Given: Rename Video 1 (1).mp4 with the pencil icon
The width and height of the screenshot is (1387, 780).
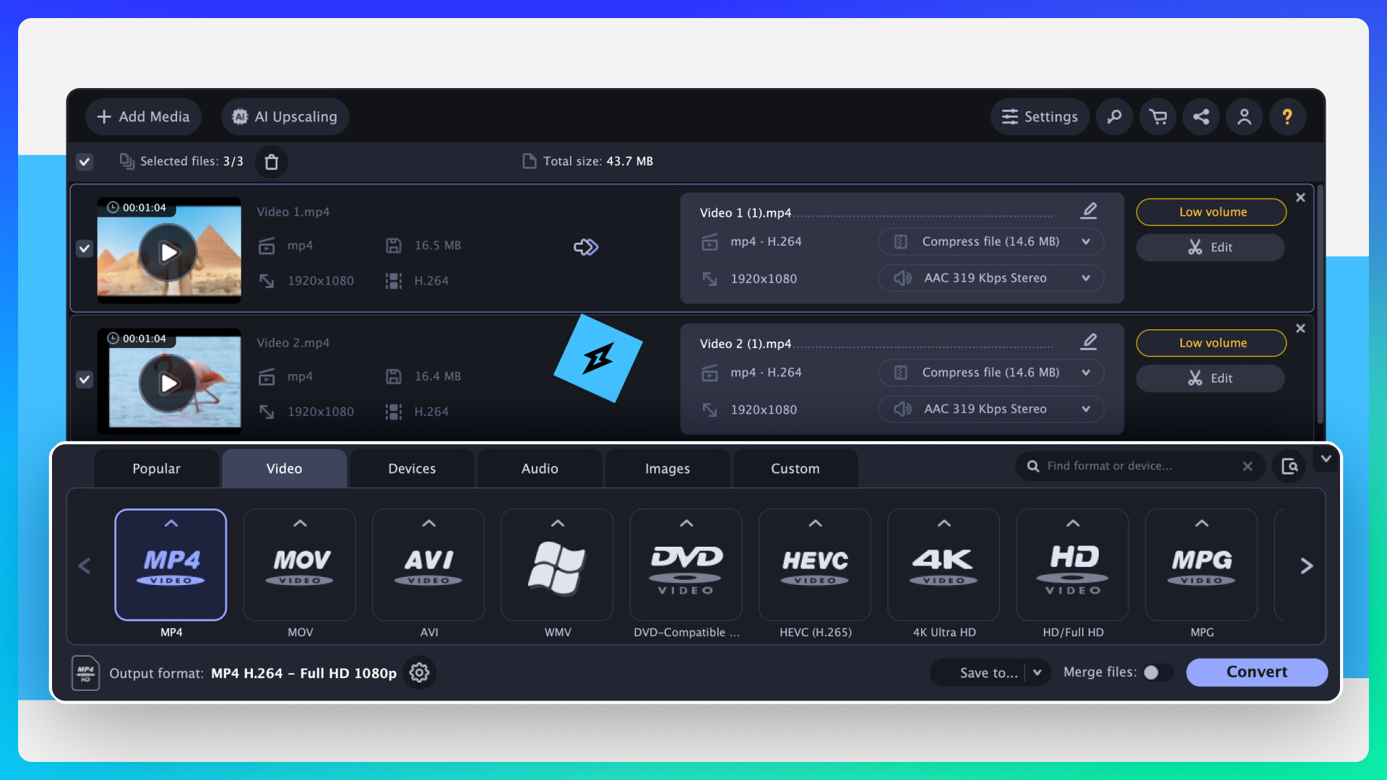Looking at the screenshot, I should pyautogui.click(x=1089, y=210).
